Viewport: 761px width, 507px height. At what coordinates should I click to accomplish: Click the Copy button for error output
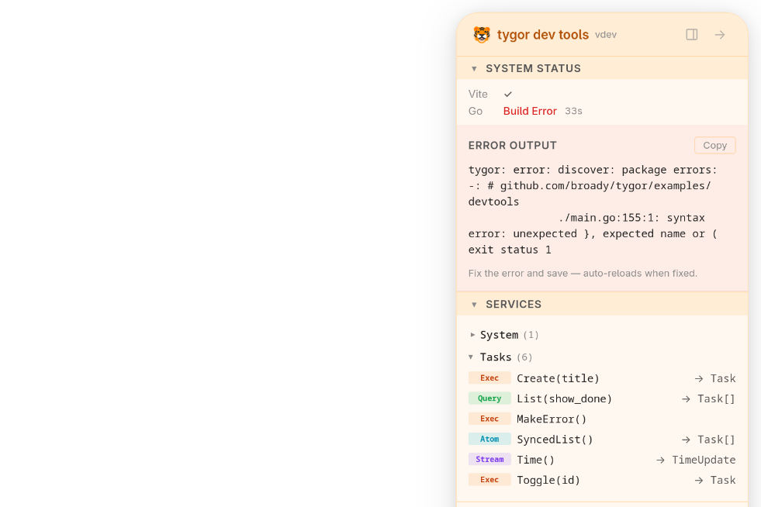(x=714, y=145)
